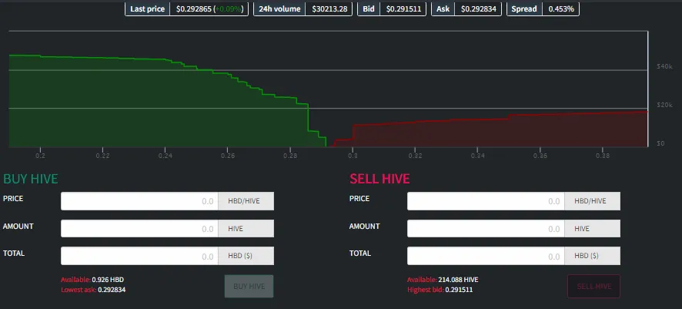Screen dimensions: 682x309
Task: Click the 24h volume $30213.28 ticker
Action: pyautogui.click(x=303, y=8)
